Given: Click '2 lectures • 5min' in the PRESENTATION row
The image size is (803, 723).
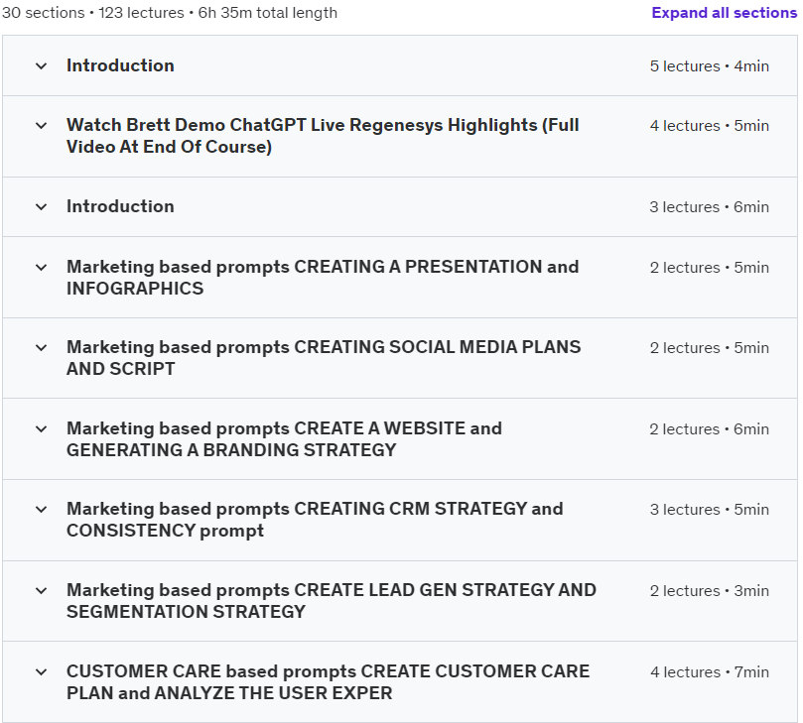Looking at the screenshot, I should click(x=710, y=267).
